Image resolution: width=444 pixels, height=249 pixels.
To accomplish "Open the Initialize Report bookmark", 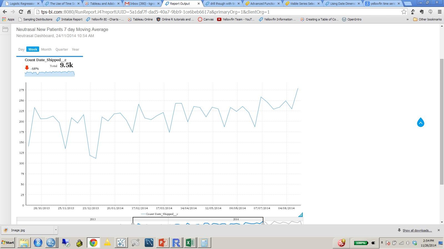I will tap(69, 19).
